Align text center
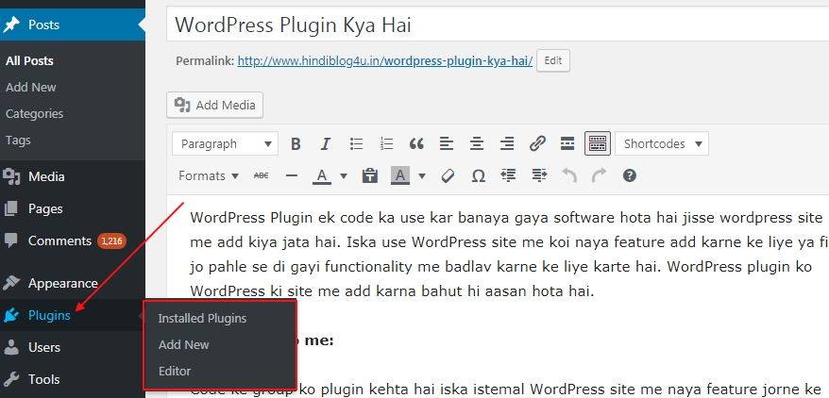Screen dimensions: 829x398 (x=477, y=143)
